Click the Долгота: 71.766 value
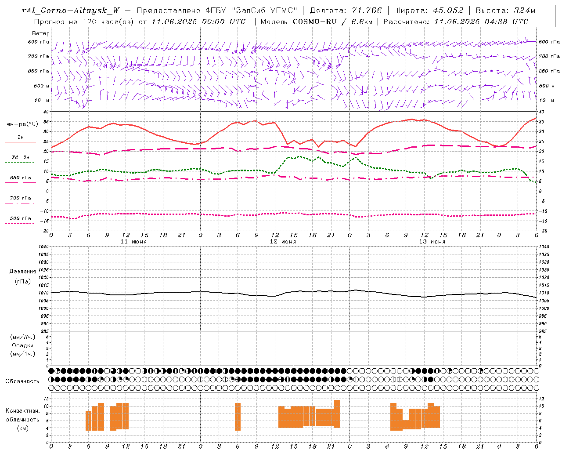The image size is (562, 450). pos(346,11)
